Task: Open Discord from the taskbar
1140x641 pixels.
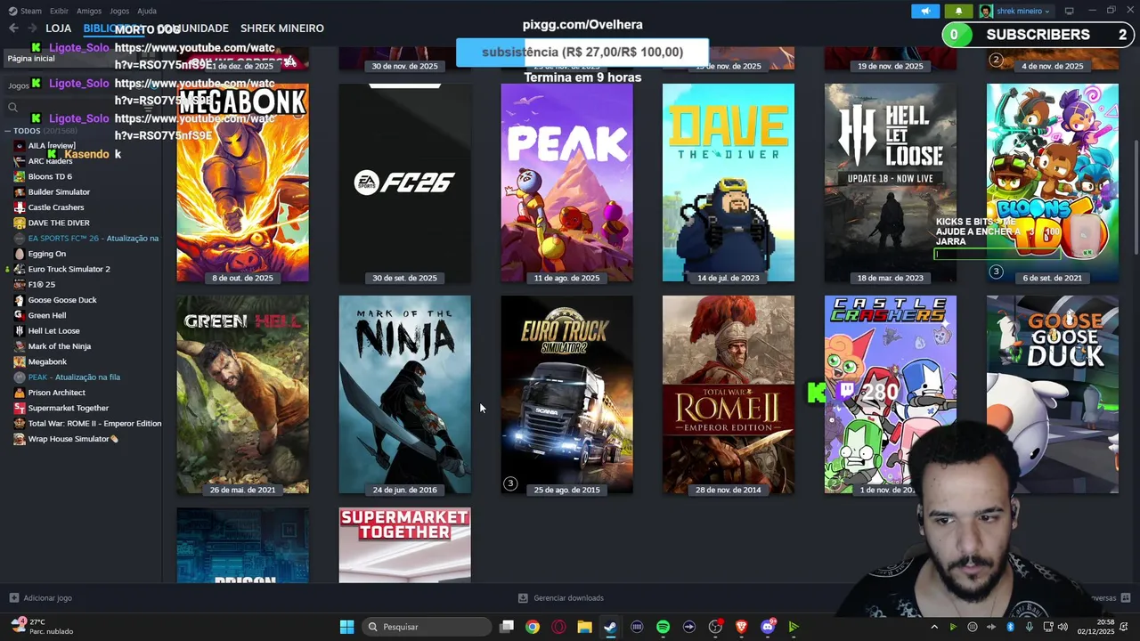Action: coord(768,627)
